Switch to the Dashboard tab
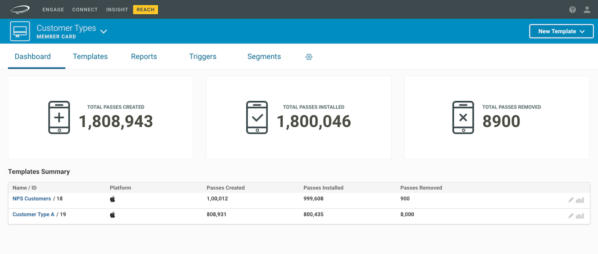 pos(33,56)
